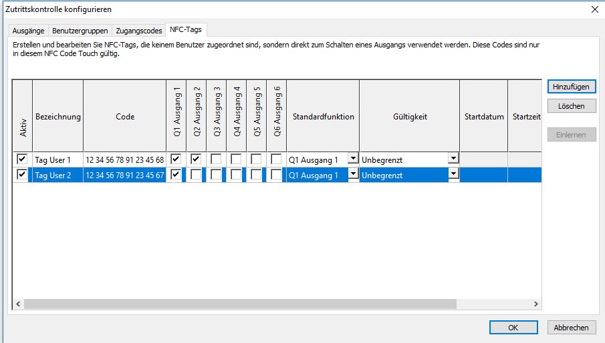Toggle Q1 Ausgang 1 for Tag User 1

click(176, 159)
